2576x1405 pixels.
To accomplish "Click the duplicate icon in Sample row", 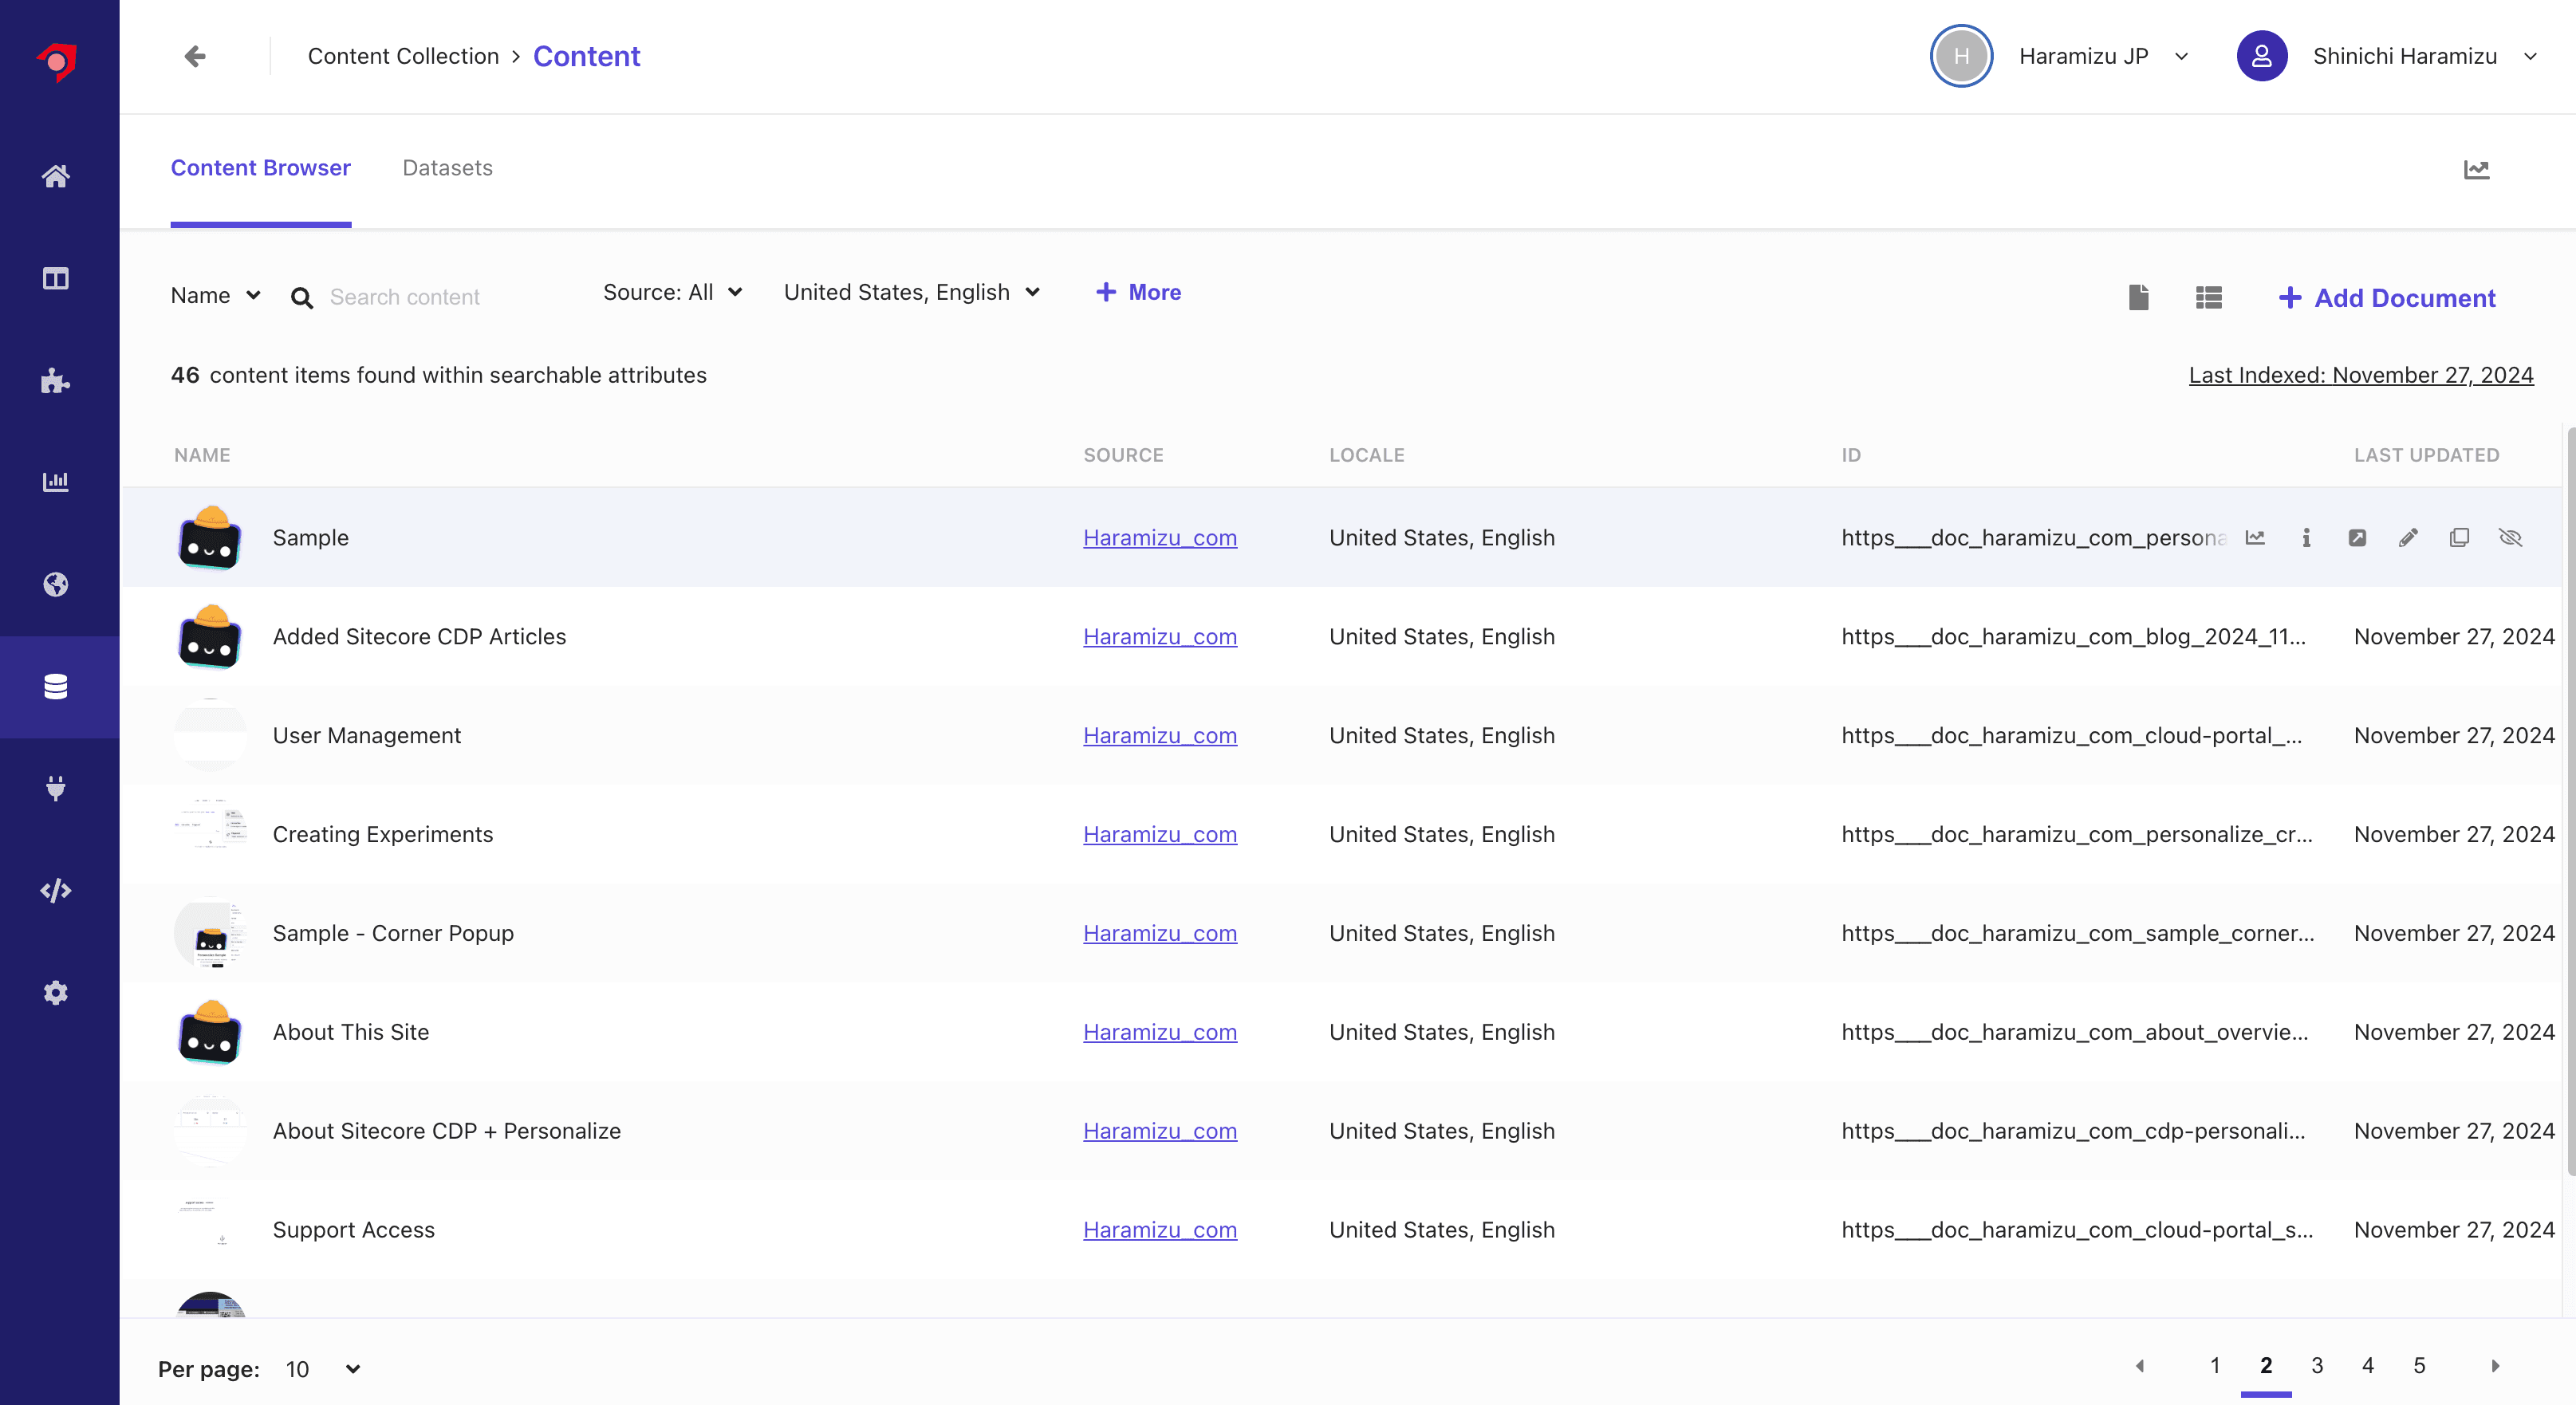I will coord(2459,538).
